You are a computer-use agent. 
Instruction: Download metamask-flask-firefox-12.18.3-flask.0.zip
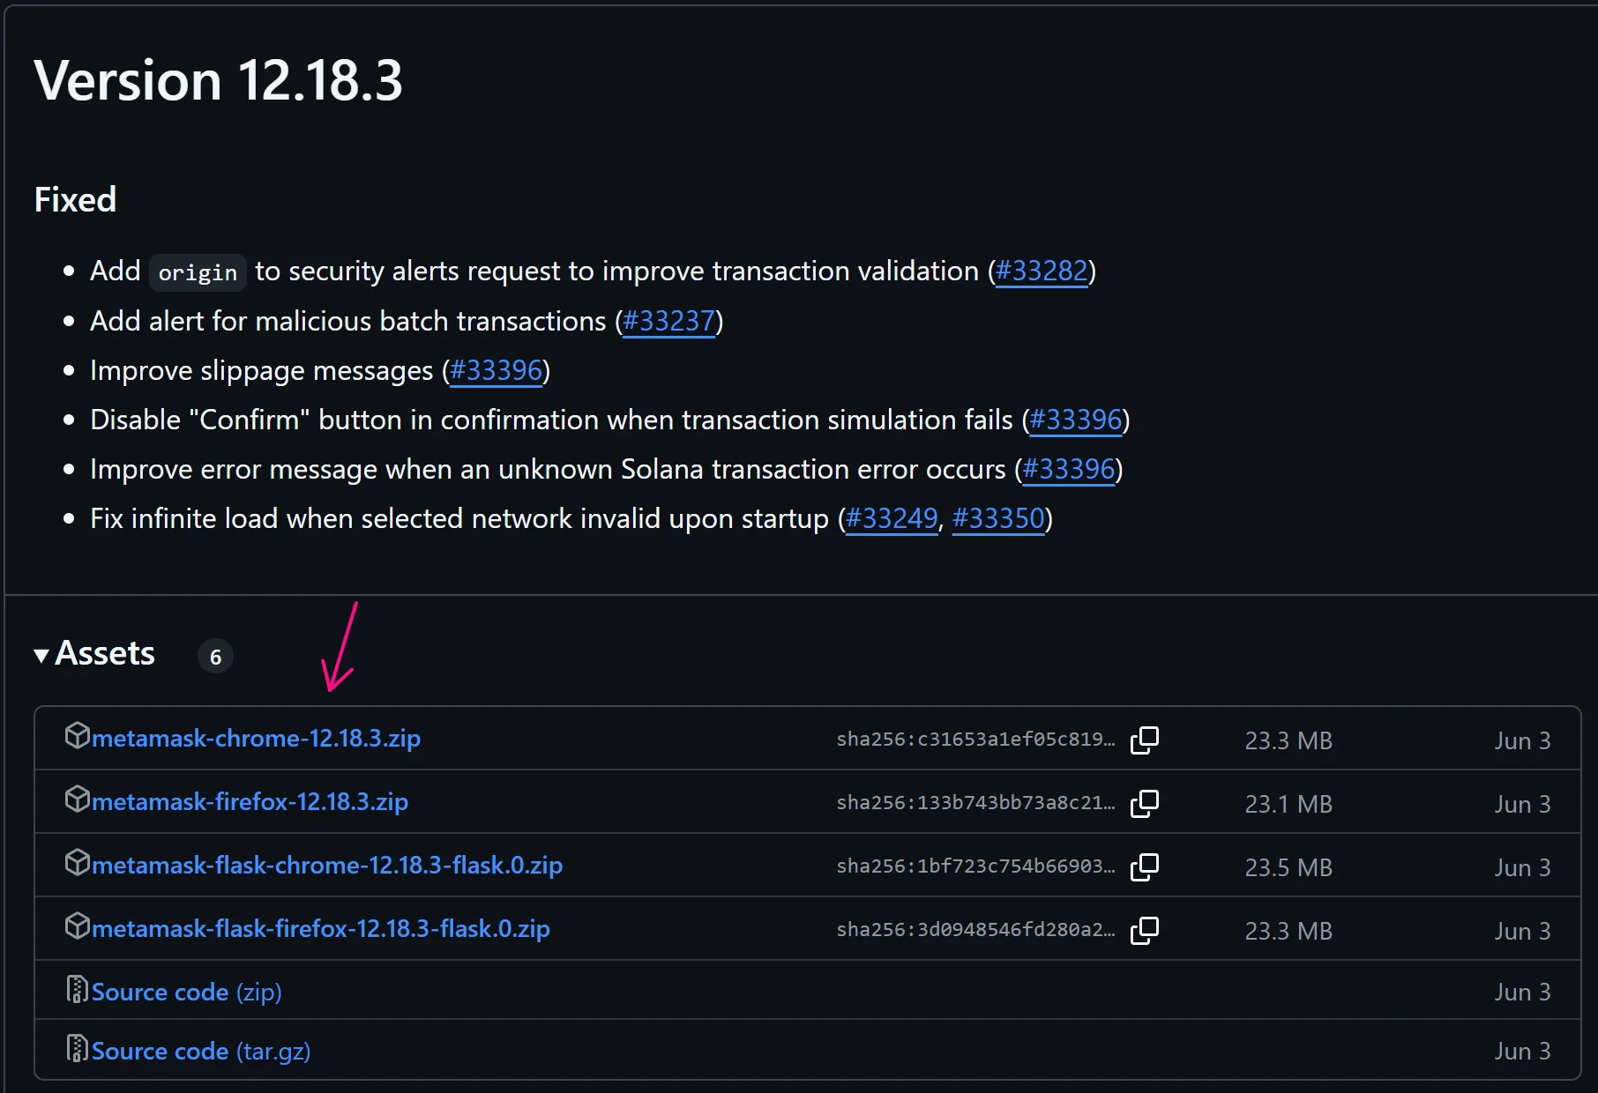click(x=320, y=929)
